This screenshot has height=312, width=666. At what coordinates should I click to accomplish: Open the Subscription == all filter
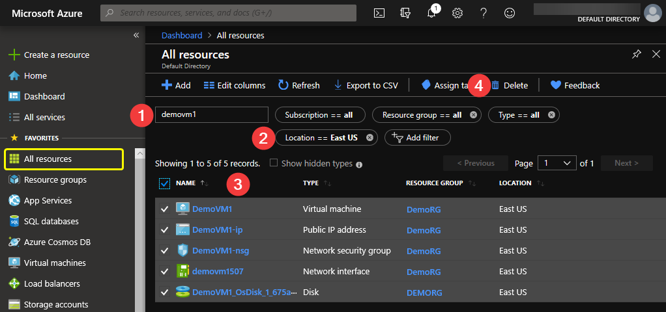click(x=320, y=115)
